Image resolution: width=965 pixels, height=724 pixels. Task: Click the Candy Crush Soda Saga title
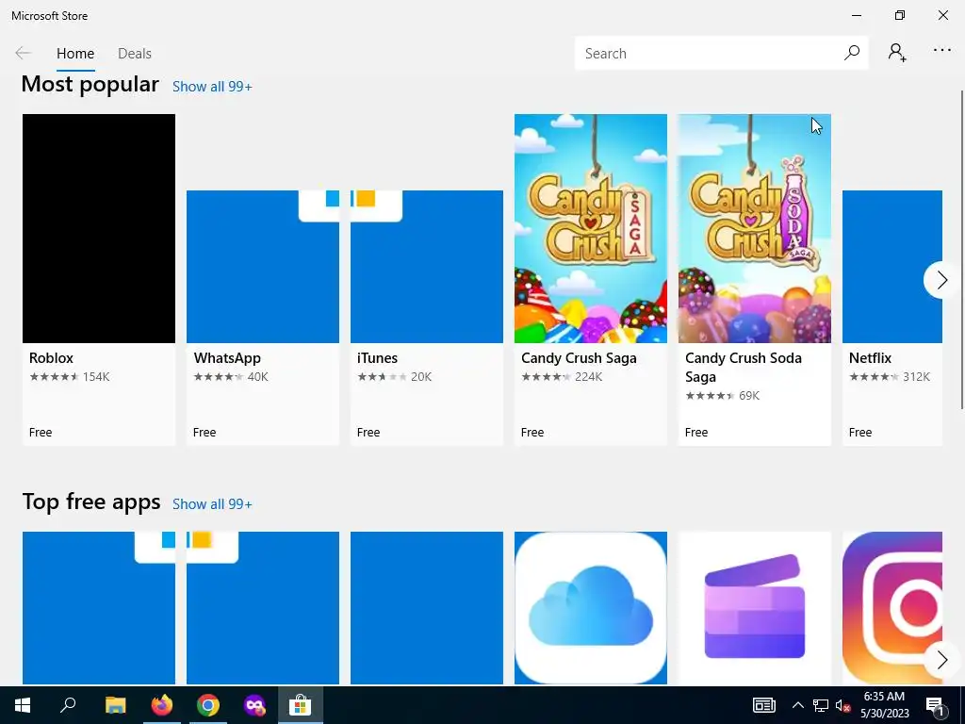click(x=744, y=367)
